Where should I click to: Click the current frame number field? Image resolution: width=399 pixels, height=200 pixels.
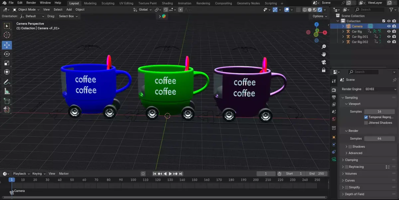tap(266, 173)
